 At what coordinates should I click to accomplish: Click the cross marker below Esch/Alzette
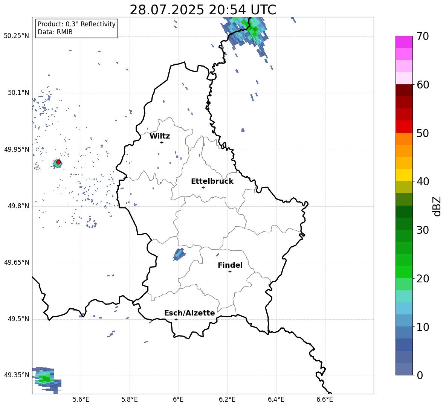[176, 319]
